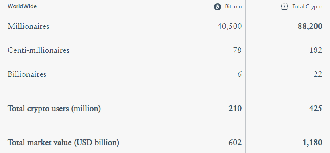Viewport: 330px width, 153px height.
Task: Click Total crypto users (million) label
Action: 54,109
